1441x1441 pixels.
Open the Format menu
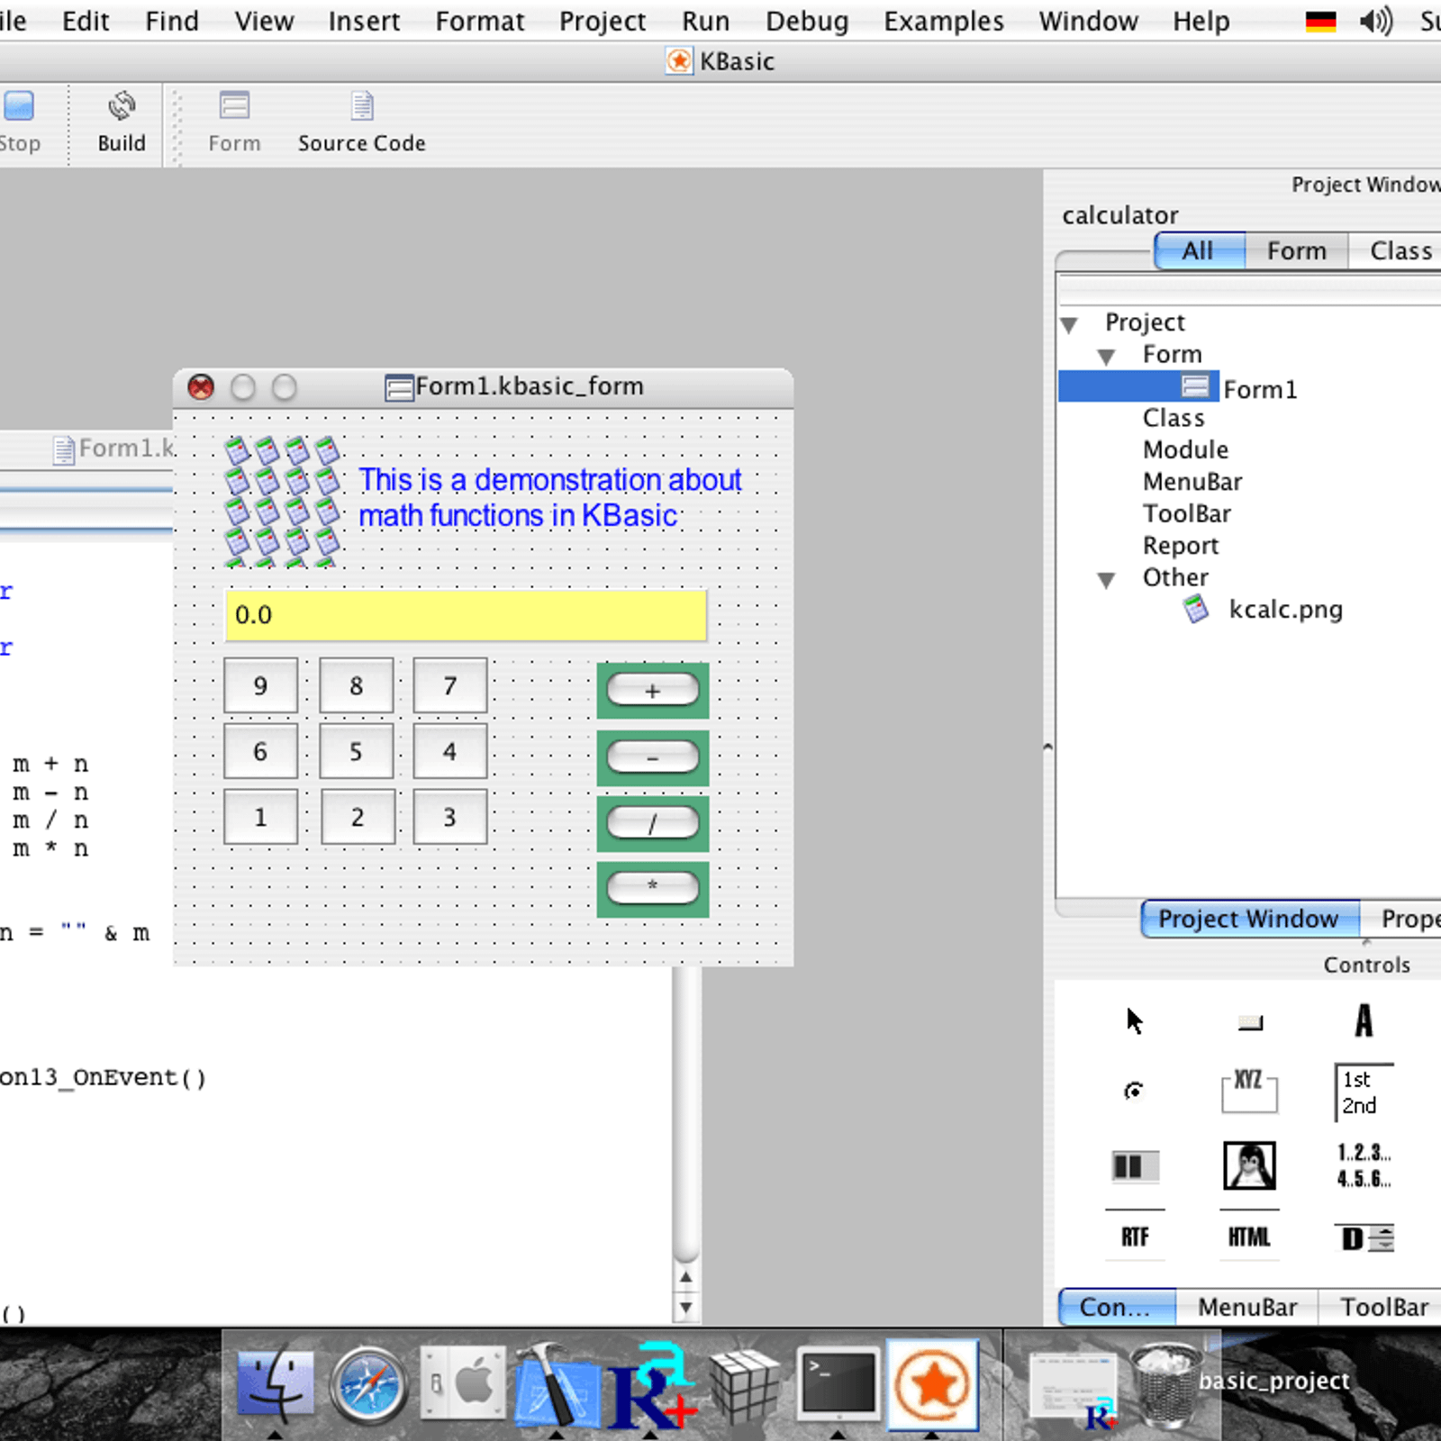480,21
